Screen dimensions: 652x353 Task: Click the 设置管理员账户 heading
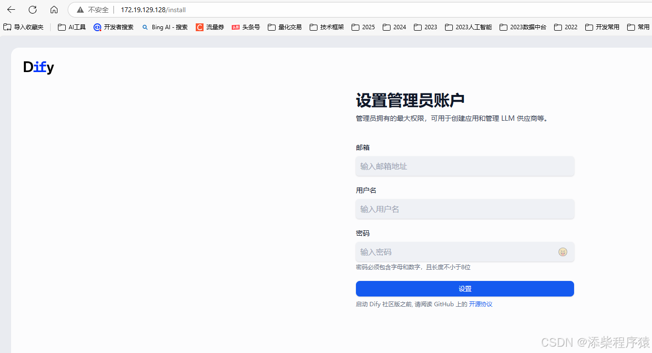point(410,100)
